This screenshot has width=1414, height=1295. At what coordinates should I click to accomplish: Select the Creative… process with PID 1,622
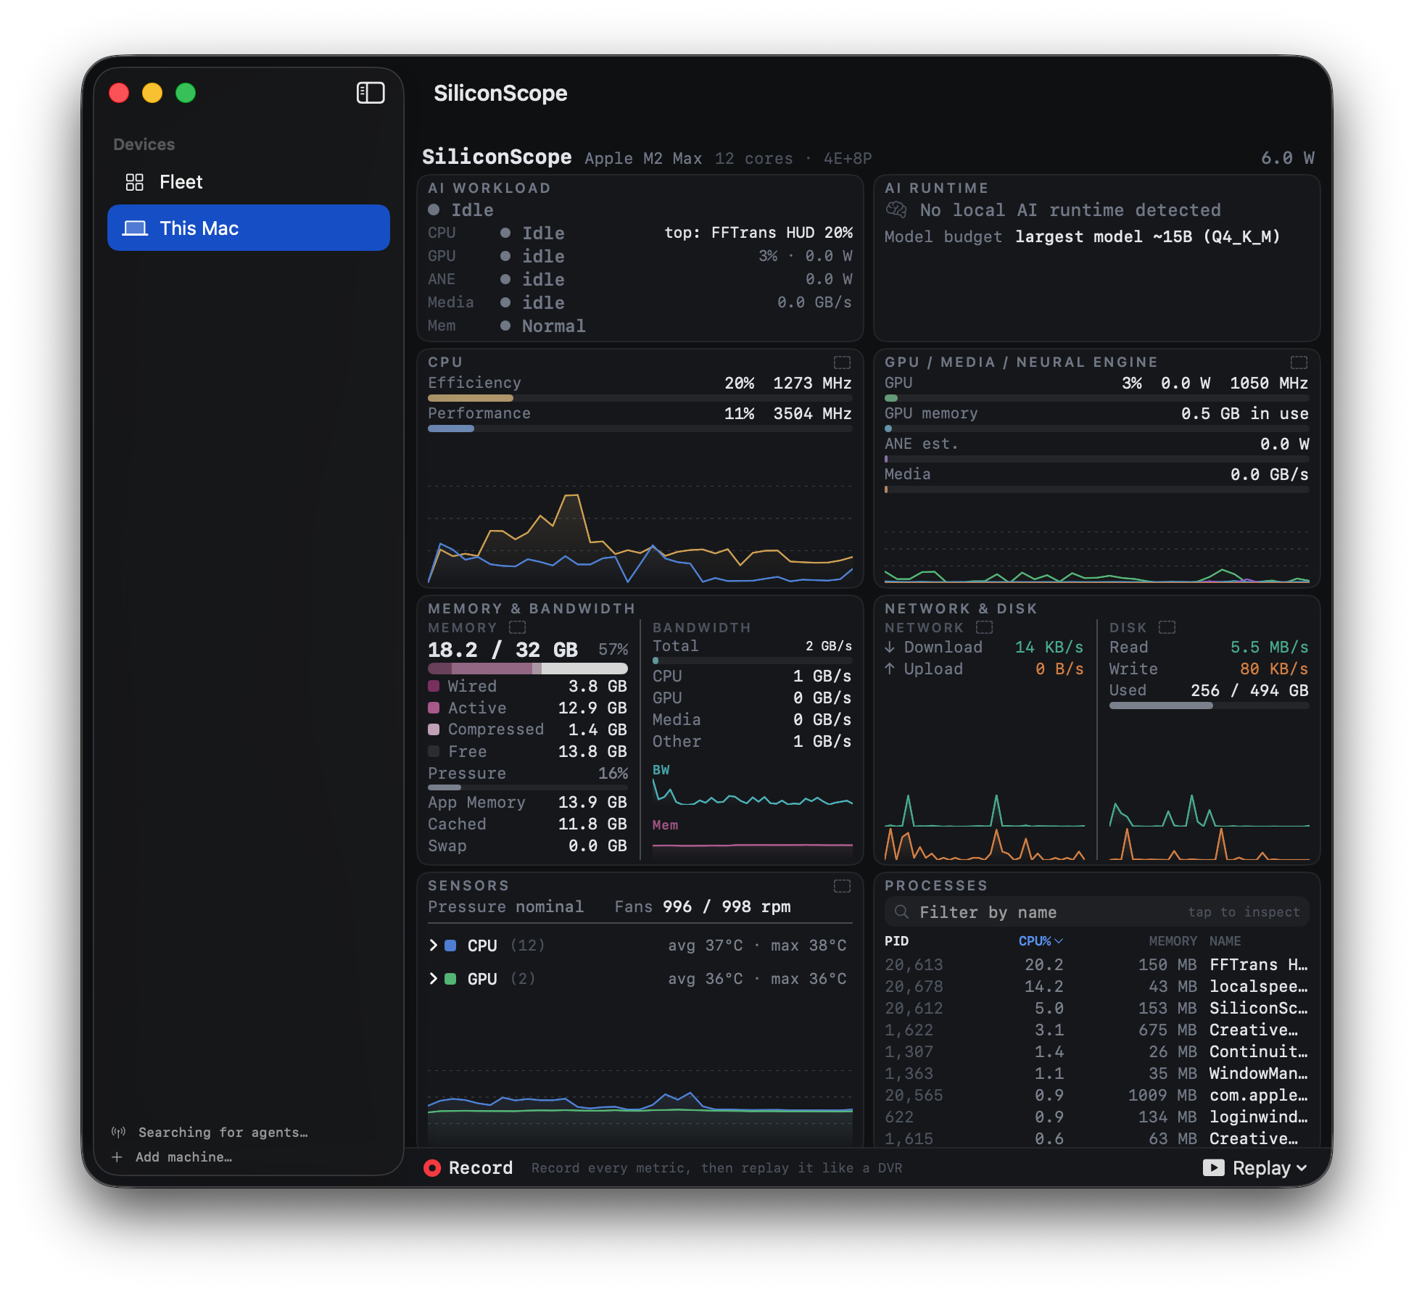click(x=1096, y=1030)
